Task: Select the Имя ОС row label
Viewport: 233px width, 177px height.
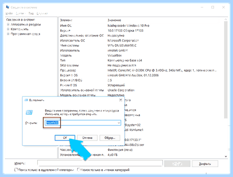Action: click(x=66, y=26)
